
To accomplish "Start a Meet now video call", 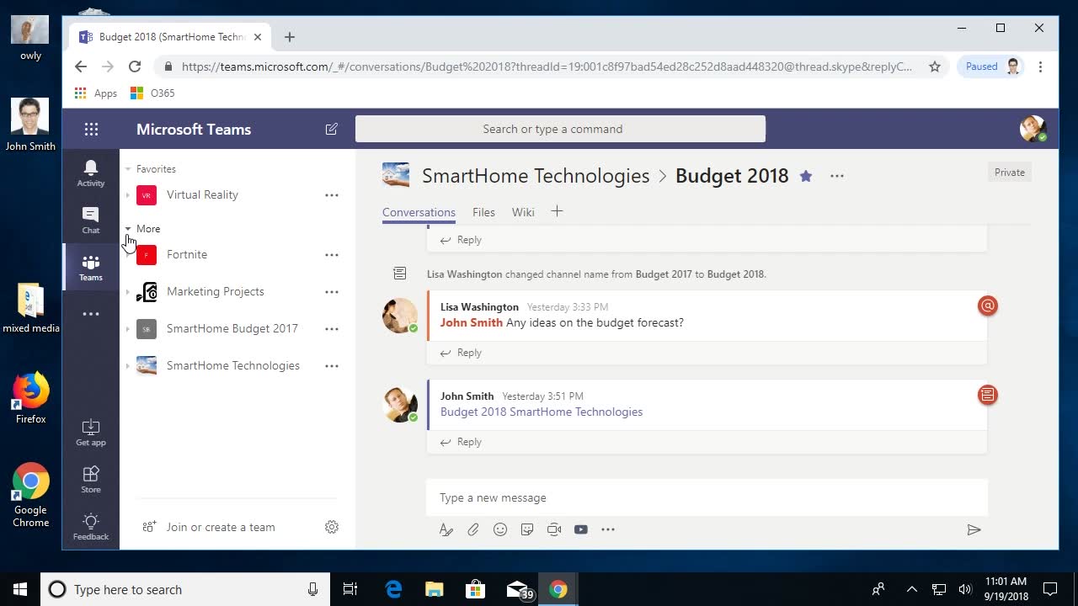I will [554, 529].
